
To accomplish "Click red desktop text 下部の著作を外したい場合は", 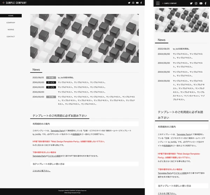I will (44, 152).
